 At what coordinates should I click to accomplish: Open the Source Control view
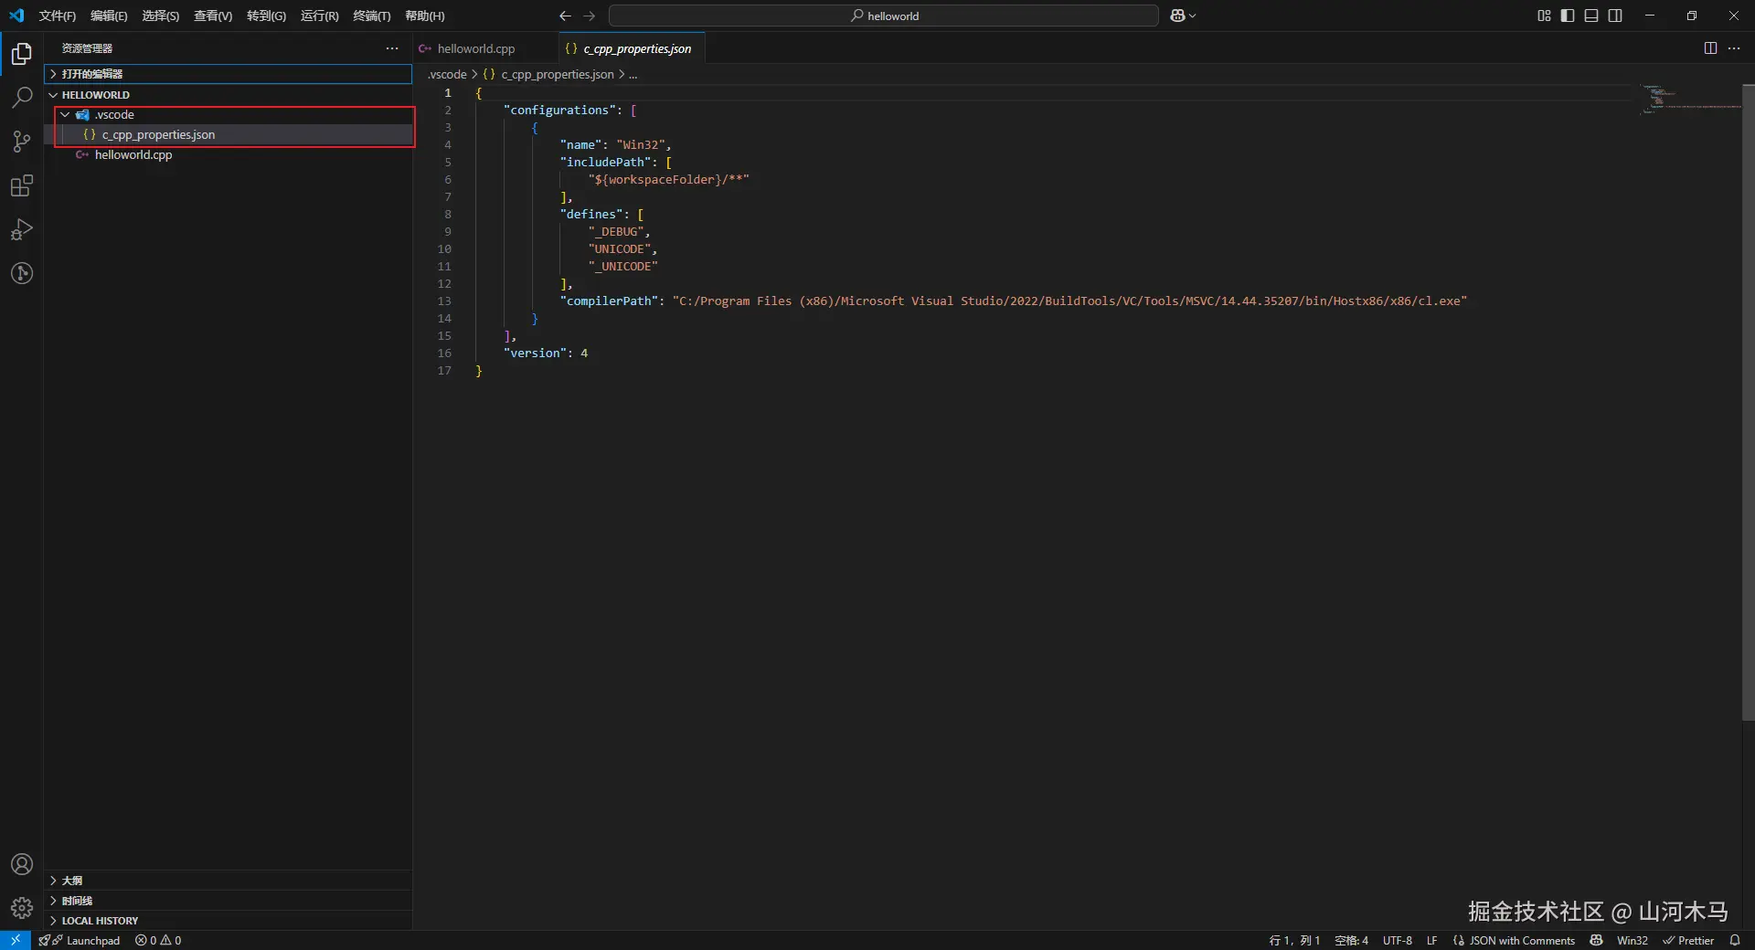click(22, 142)
